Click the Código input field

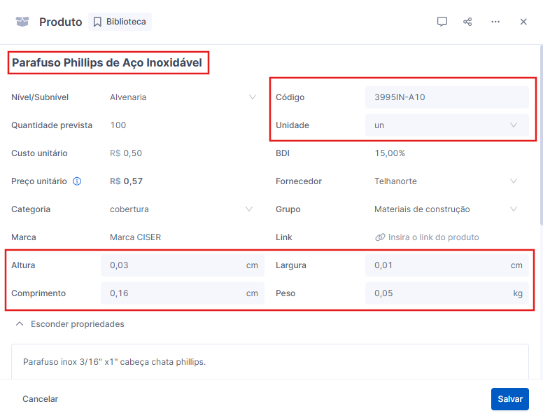446,97
